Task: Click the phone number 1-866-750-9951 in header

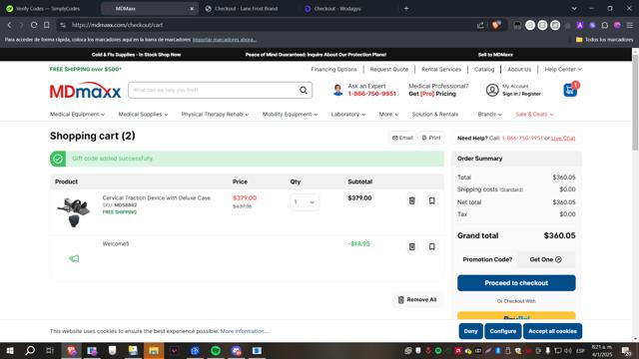Action: (x=371, y=94)
